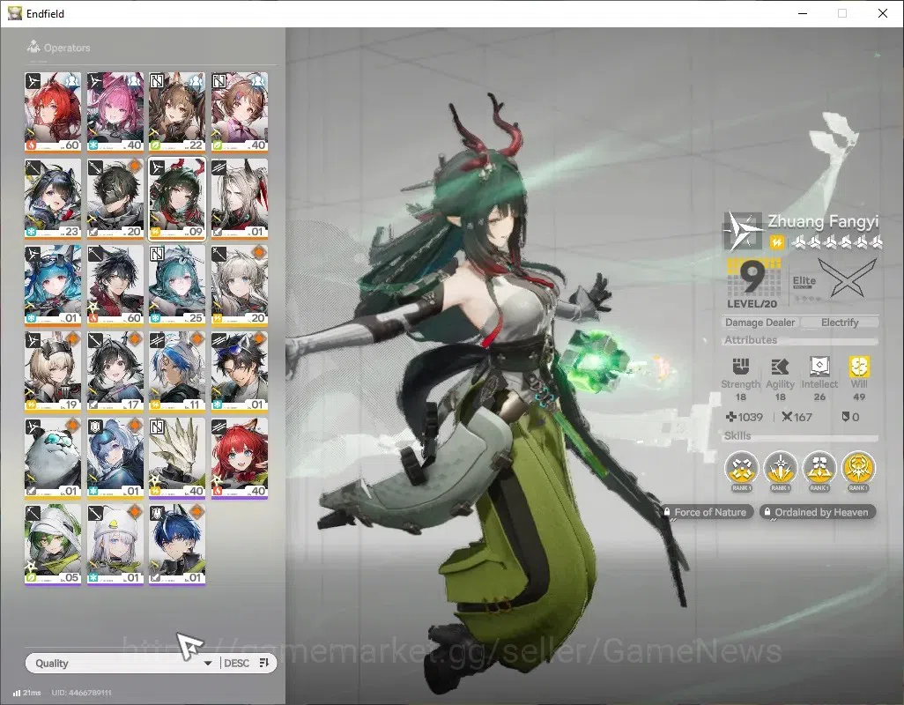The width and height of the screenshot is (904, 705).
Task: Close the Endfield window
Action: click(883, 13)
